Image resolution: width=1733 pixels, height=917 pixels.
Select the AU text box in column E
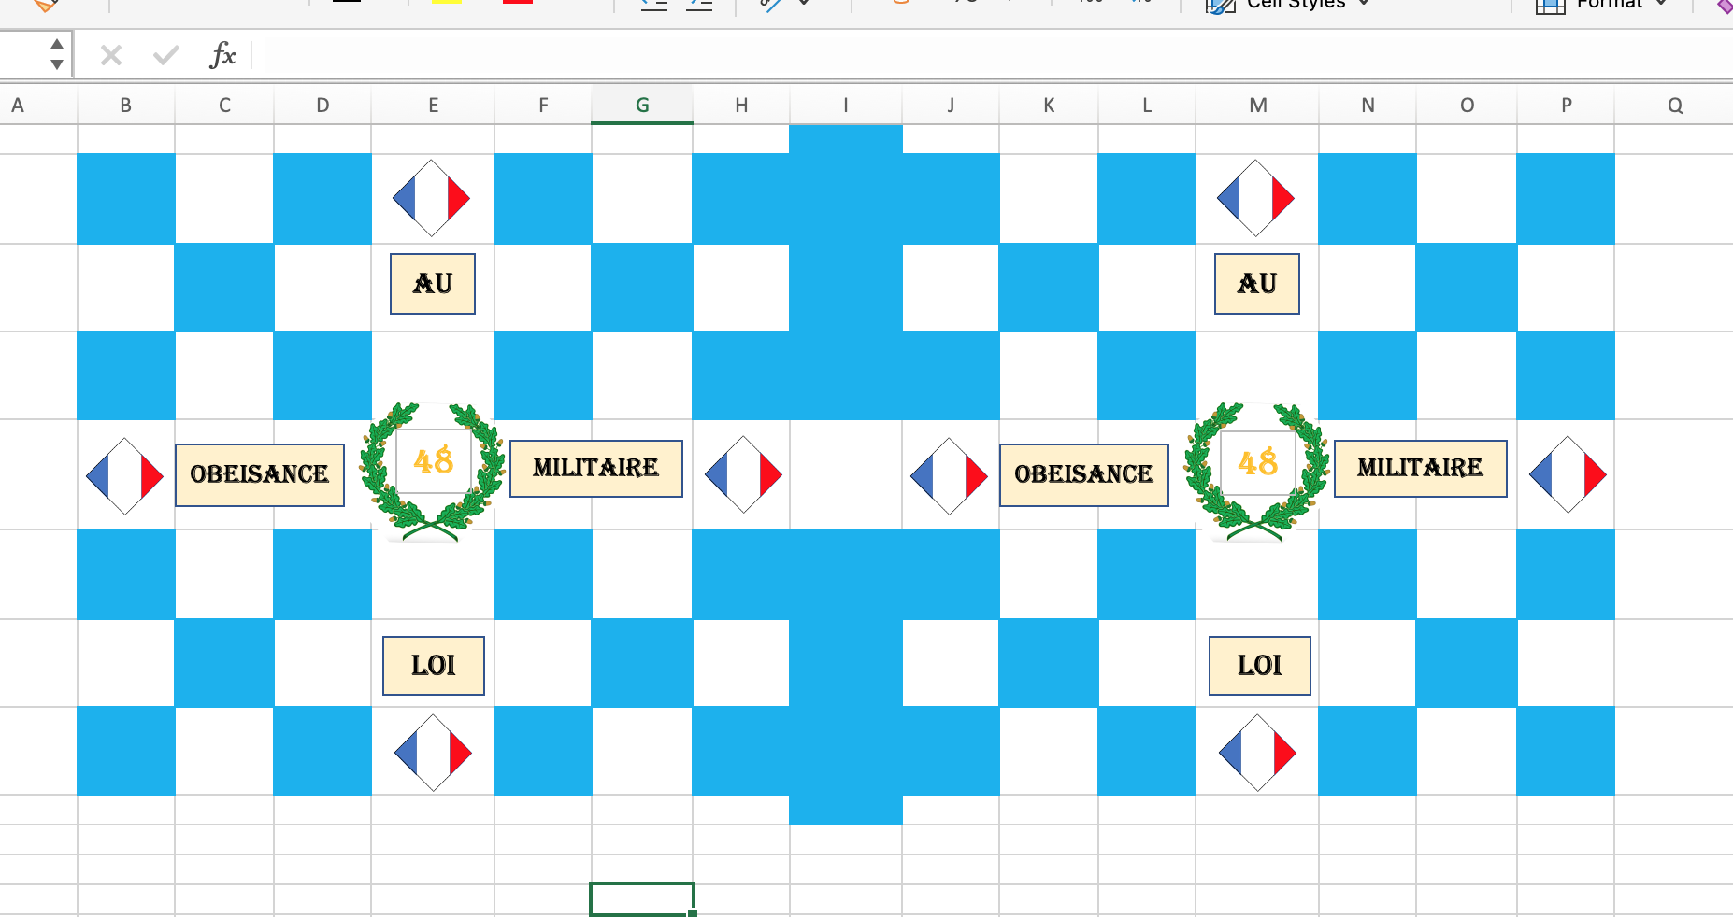(433, 284)
